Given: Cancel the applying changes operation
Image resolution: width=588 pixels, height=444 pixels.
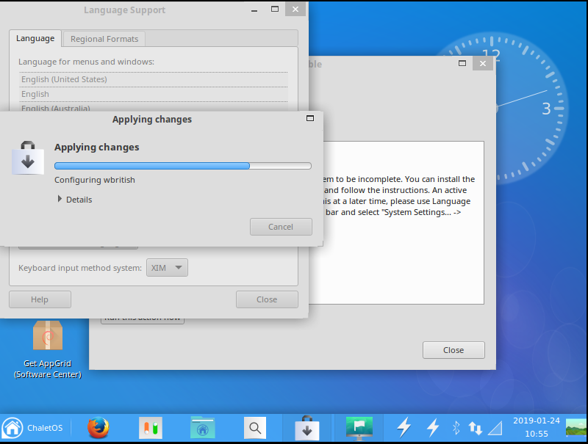Looking at the screenshot, I should point(280,227).
